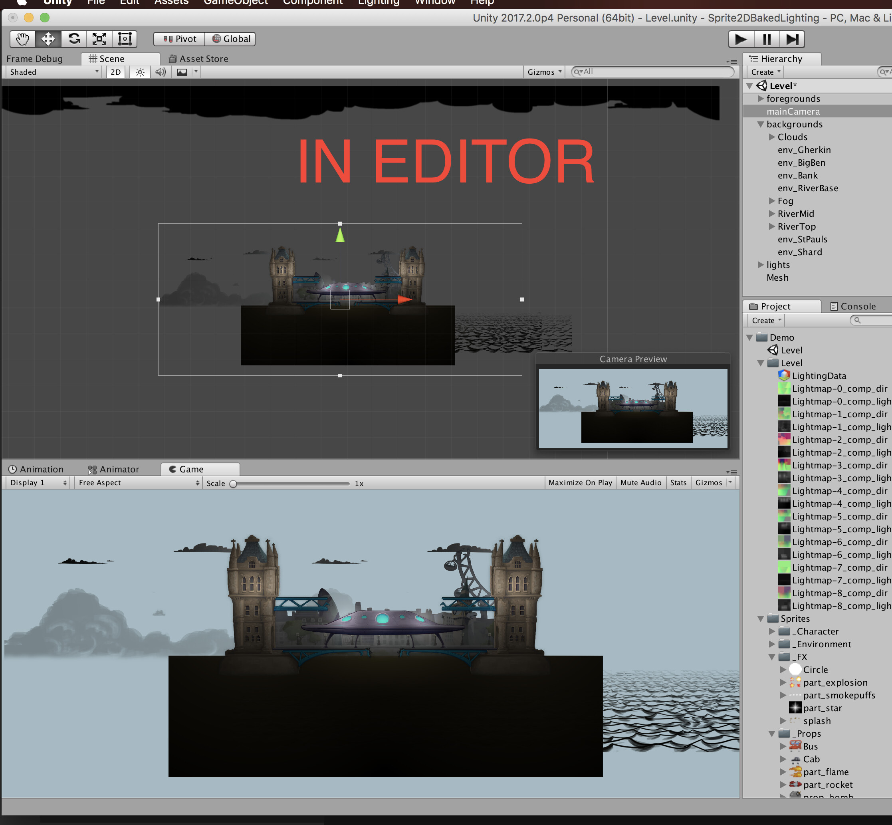Select the Move tool
The width and height of the screenshot is (892, 825).
(48, 39)
